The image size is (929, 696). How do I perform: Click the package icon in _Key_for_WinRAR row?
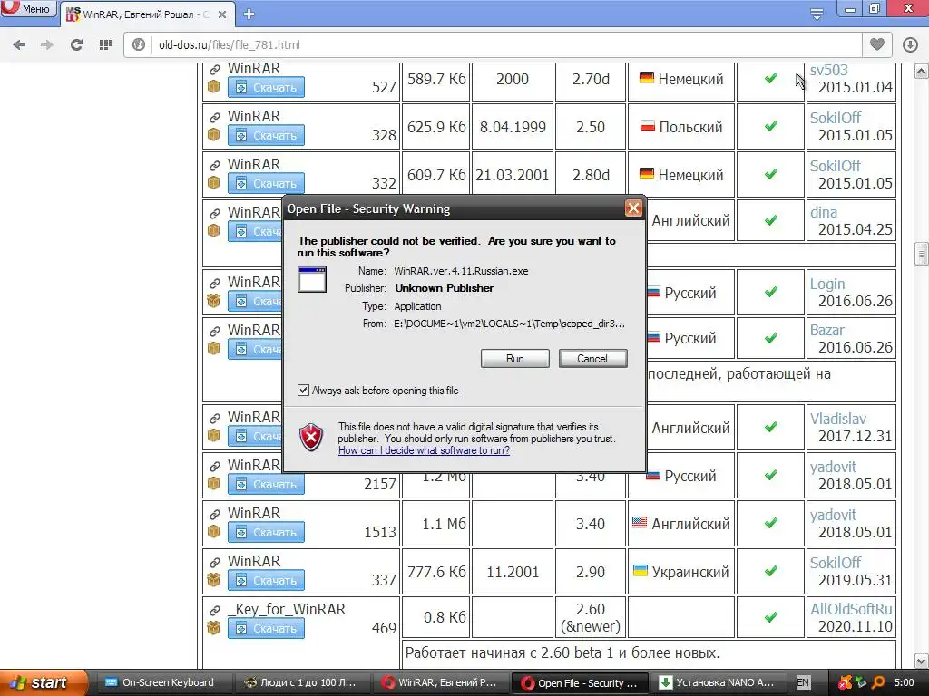click(x=214, y=627)
